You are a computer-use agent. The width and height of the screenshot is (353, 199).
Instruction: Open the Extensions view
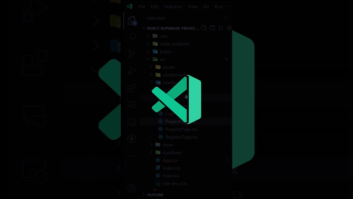click(132, 88)
